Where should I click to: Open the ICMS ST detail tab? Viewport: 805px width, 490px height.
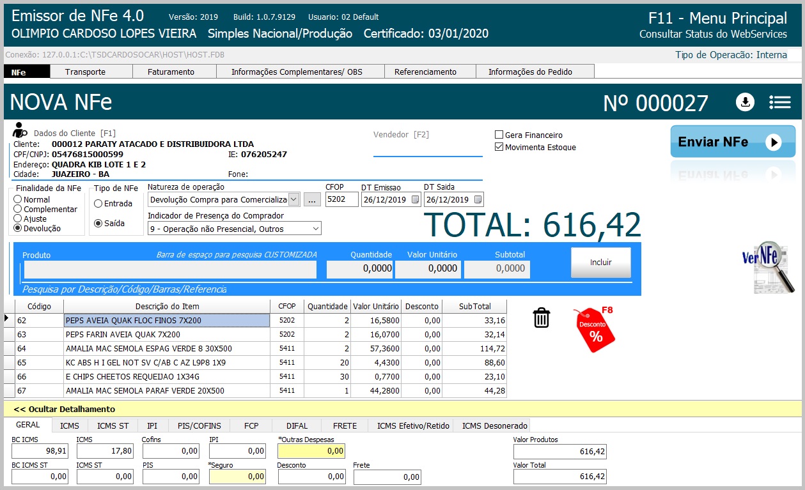pos(113,425)
